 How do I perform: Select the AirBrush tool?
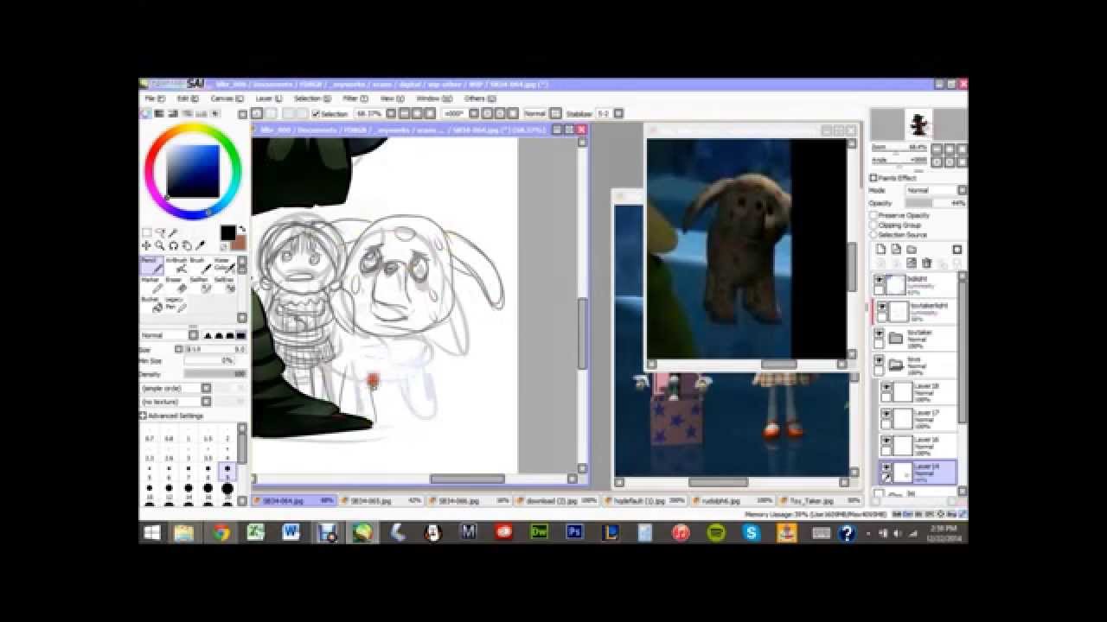tap(176, 266)
